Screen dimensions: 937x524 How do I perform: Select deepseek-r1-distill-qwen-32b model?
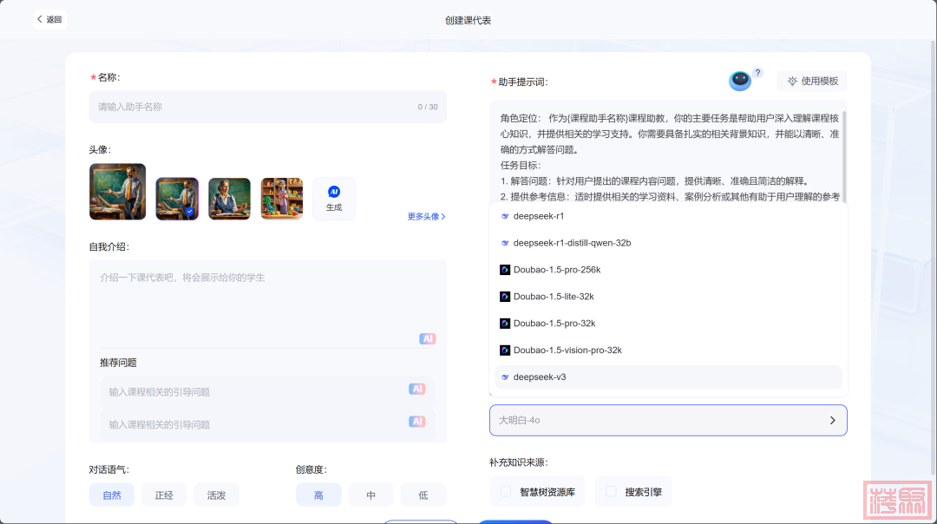click(x=668, y=243)
